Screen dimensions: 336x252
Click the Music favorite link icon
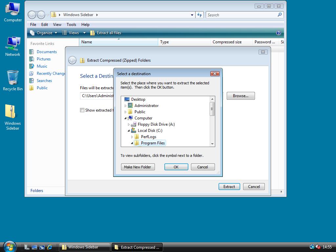(31, 66)
